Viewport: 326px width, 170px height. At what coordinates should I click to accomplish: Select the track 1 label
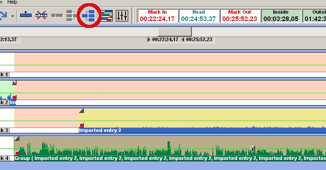[x=4, y=74]
